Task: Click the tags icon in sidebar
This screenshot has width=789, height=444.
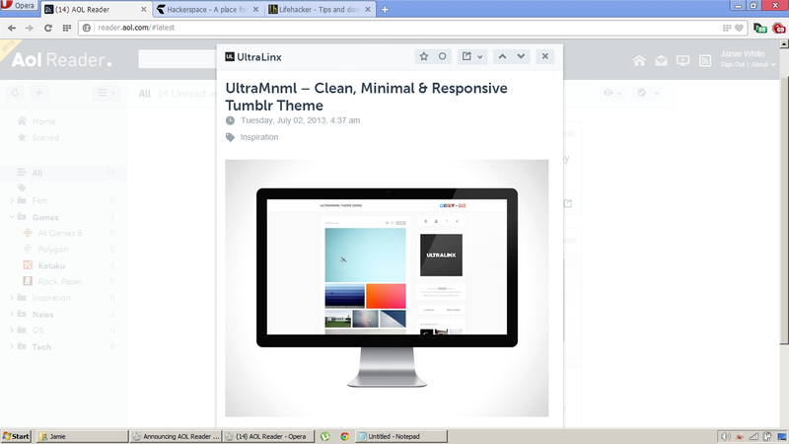Action: [22, 187]
